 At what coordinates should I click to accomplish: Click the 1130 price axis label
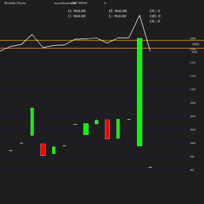(x=193, y=76)
